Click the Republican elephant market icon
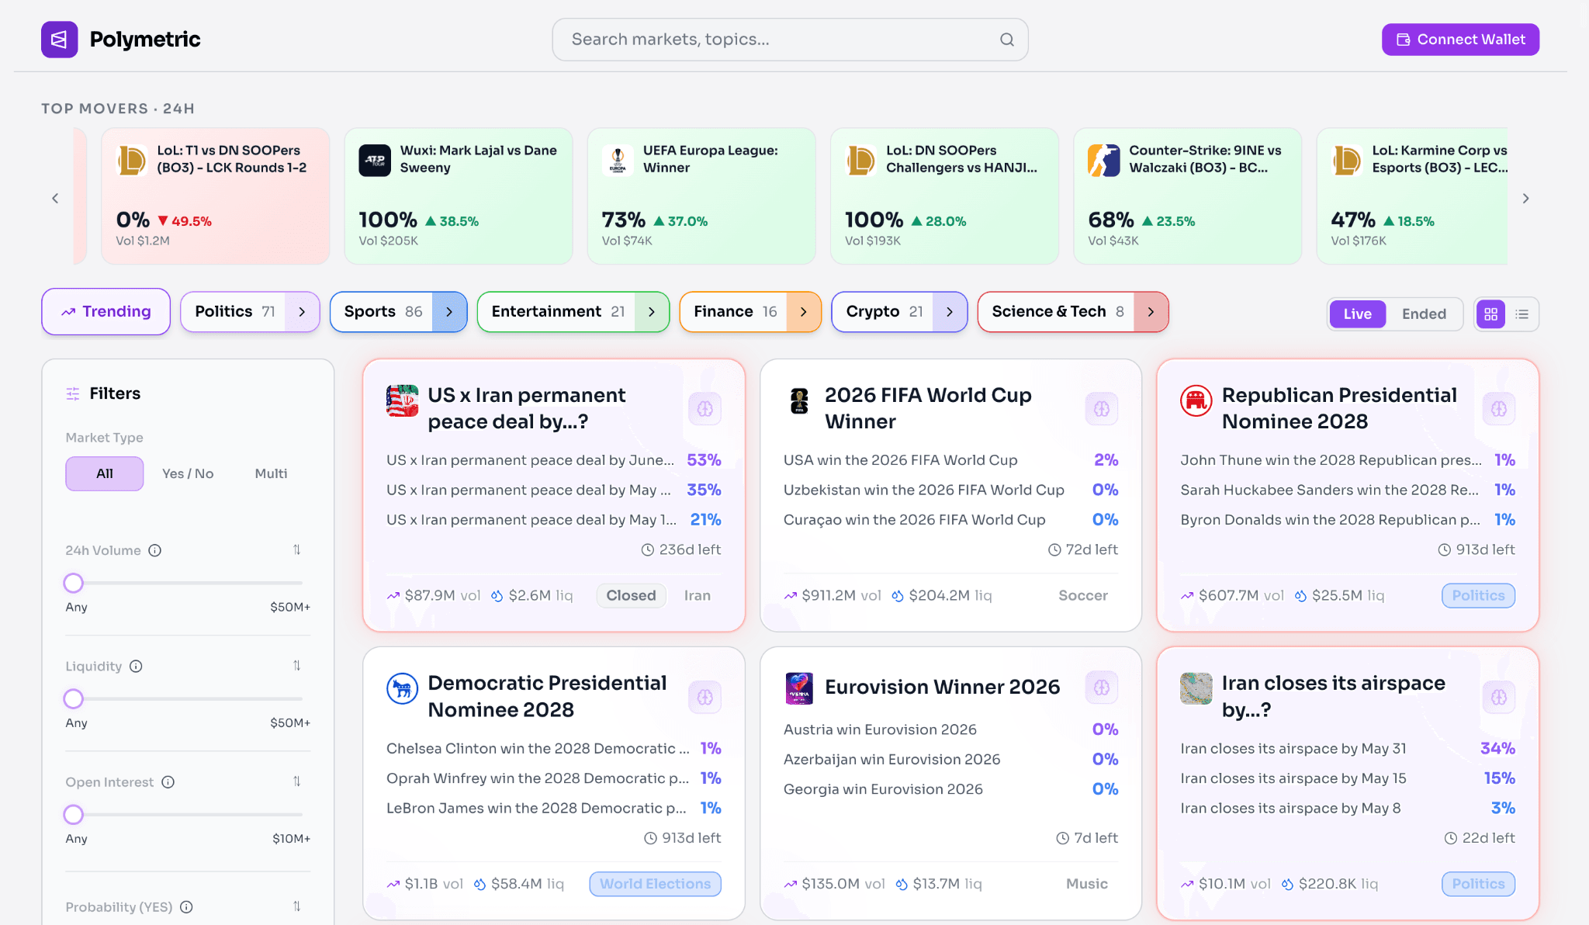Image resolution: width=1589 pixels, height=925 pixels. point(1196,400)
